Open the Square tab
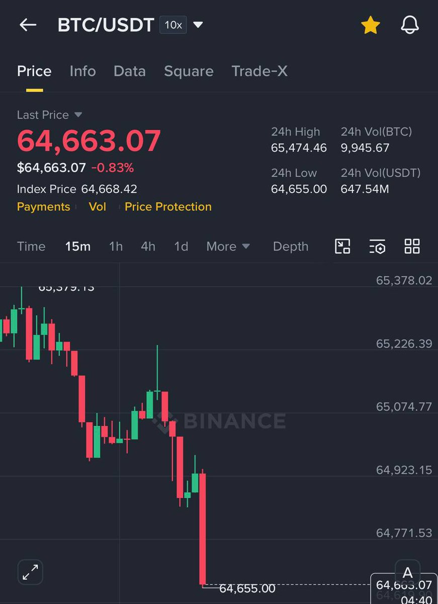This screenshot has height=604, width=438. pos(189,71)
